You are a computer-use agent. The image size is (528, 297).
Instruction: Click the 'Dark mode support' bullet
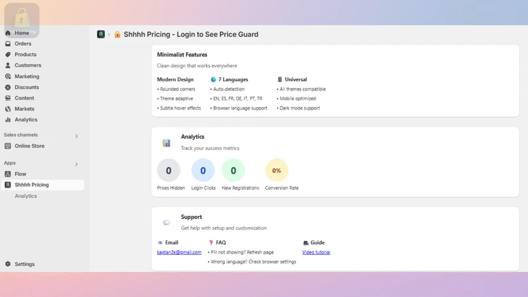(x=300, y=108)
